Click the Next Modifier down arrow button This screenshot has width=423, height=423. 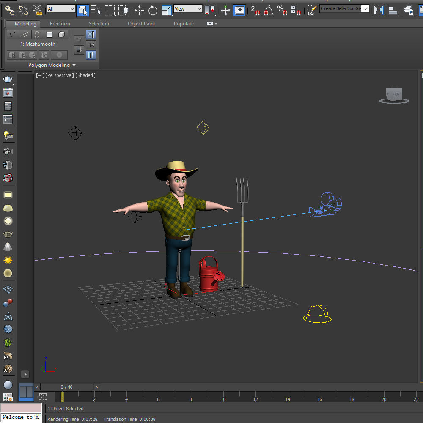[x=79, y=50]
